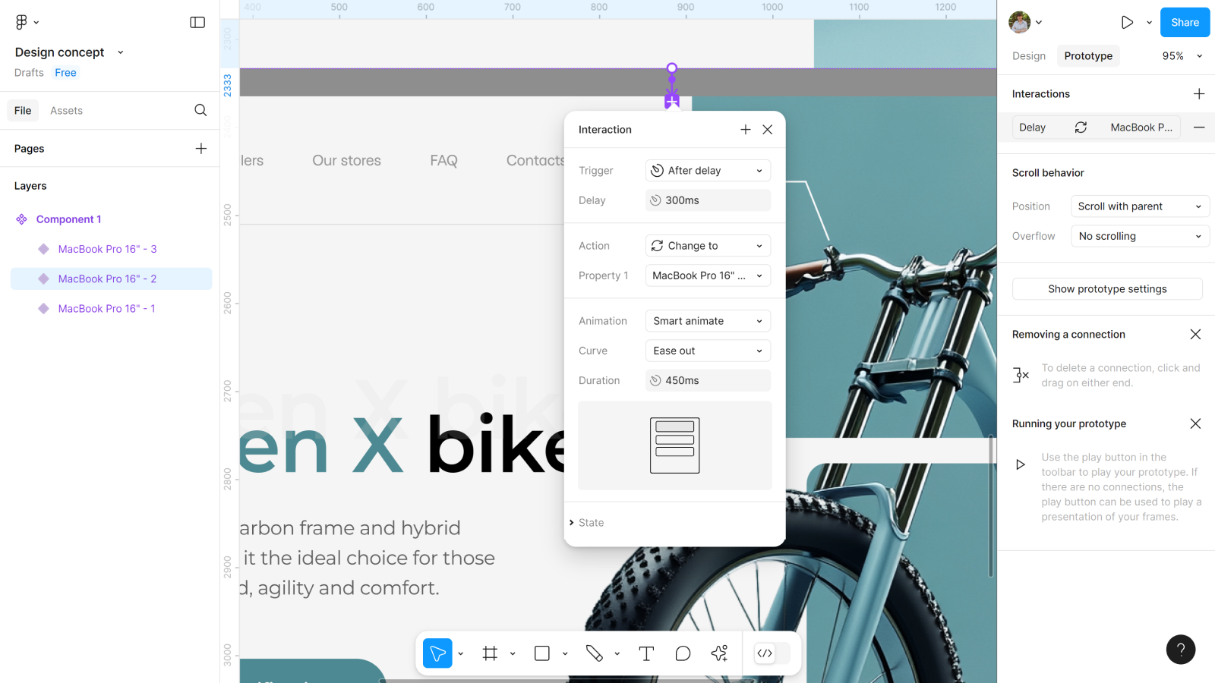Select the Rectangle shape tool

pyautogui.click(x=542, y=653)
